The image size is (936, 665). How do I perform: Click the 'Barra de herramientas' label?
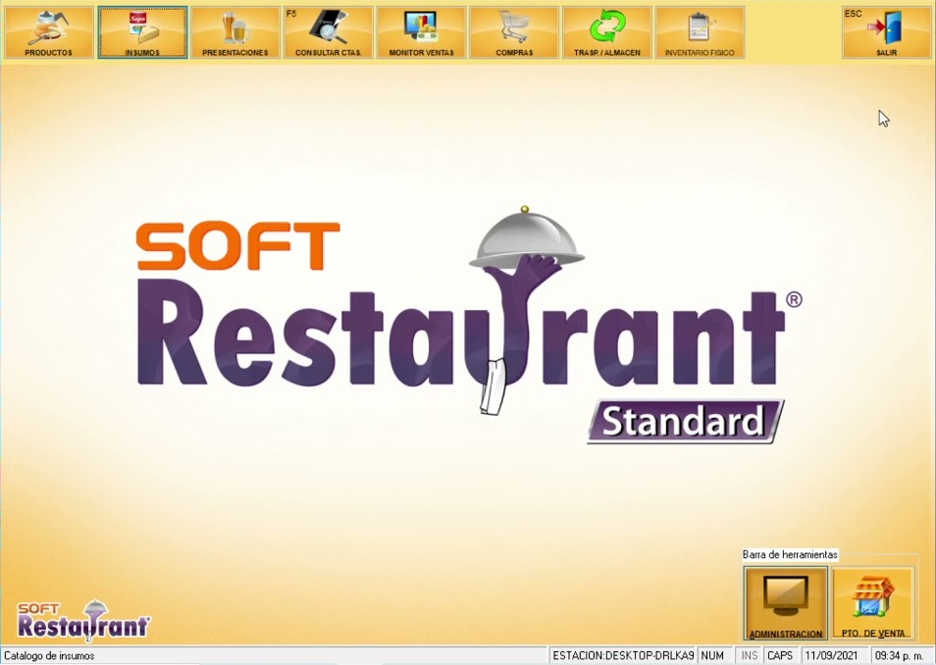790,554
